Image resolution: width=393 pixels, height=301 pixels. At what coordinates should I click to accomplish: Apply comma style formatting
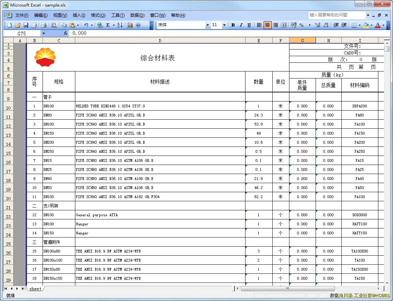coord(310,25)
